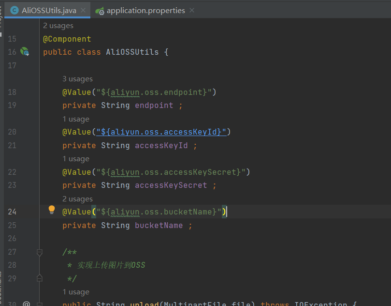This screenshot has height=306, width=391.
Task: Click the 'private' keyword on line 19
Action: 79,105
